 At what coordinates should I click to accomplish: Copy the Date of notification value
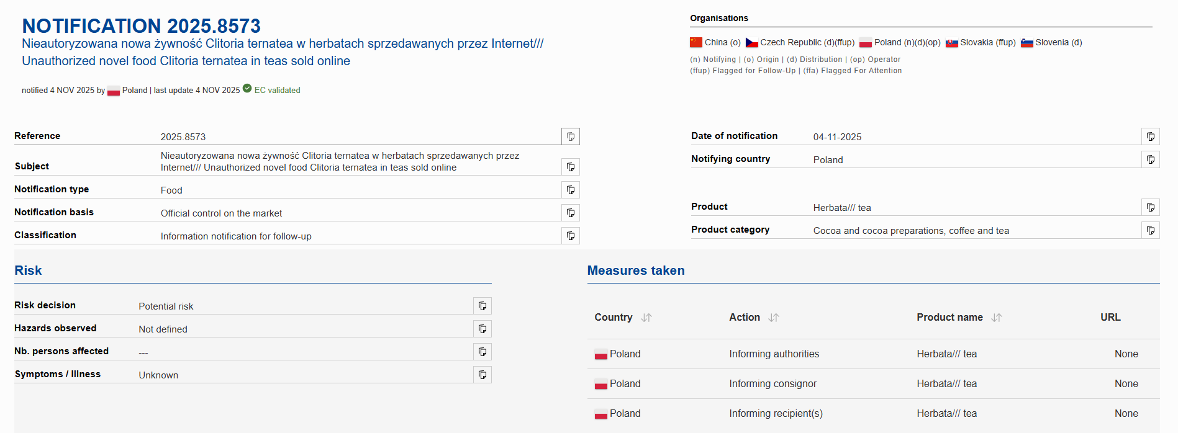[1150, 136]
